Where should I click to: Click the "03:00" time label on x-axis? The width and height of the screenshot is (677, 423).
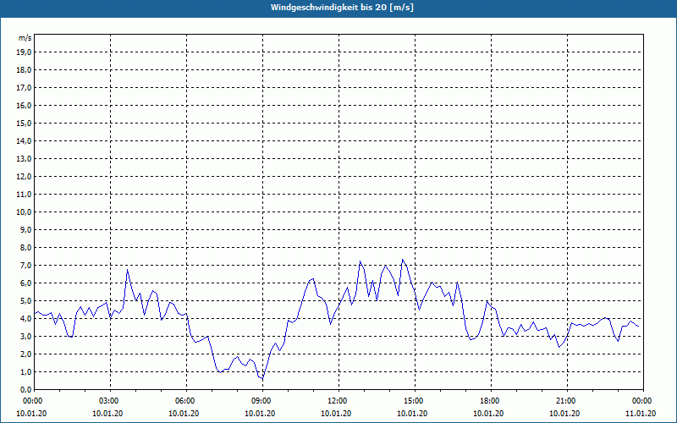(x=111, y=401)
